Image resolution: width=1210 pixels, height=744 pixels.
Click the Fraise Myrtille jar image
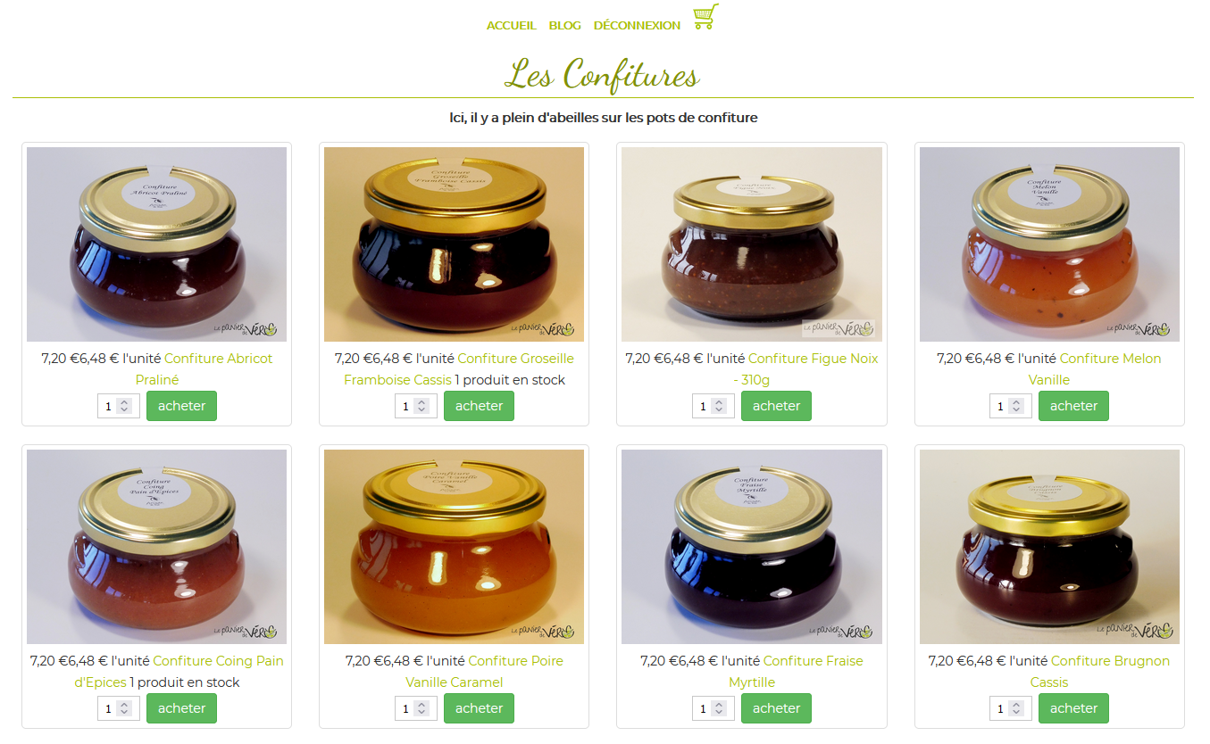(752, 547)
